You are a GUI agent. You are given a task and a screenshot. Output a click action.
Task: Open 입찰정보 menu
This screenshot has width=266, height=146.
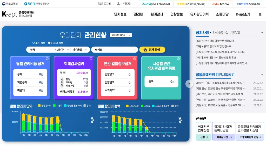tap(177, 14)
